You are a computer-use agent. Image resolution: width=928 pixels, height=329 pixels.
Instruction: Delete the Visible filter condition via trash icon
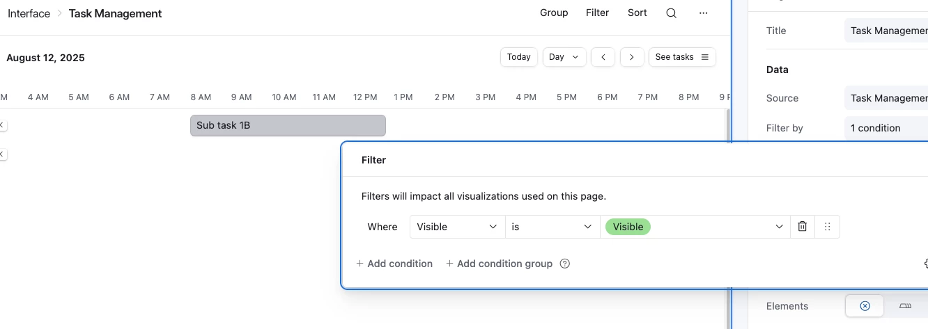pos(802,227)
